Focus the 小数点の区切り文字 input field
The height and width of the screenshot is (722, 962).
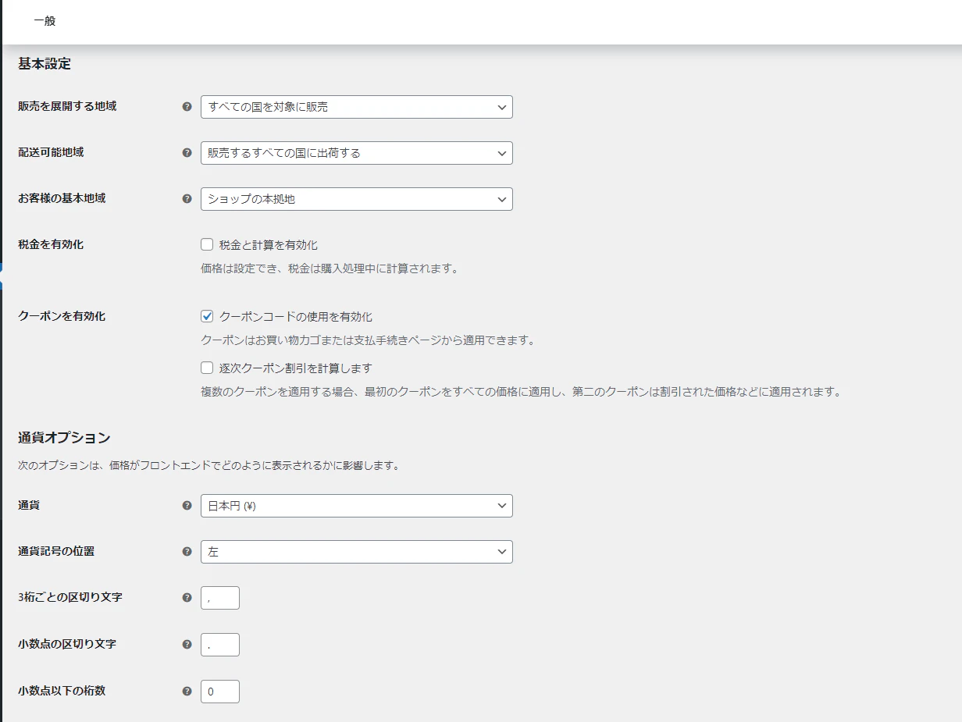point(220,645)
